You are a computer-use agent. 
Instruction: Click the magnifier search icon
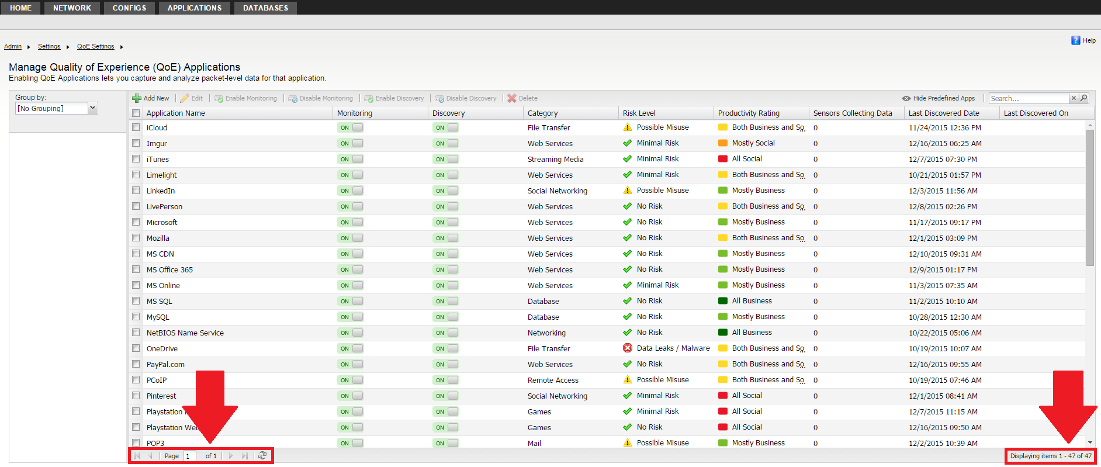coord(1083,98)
